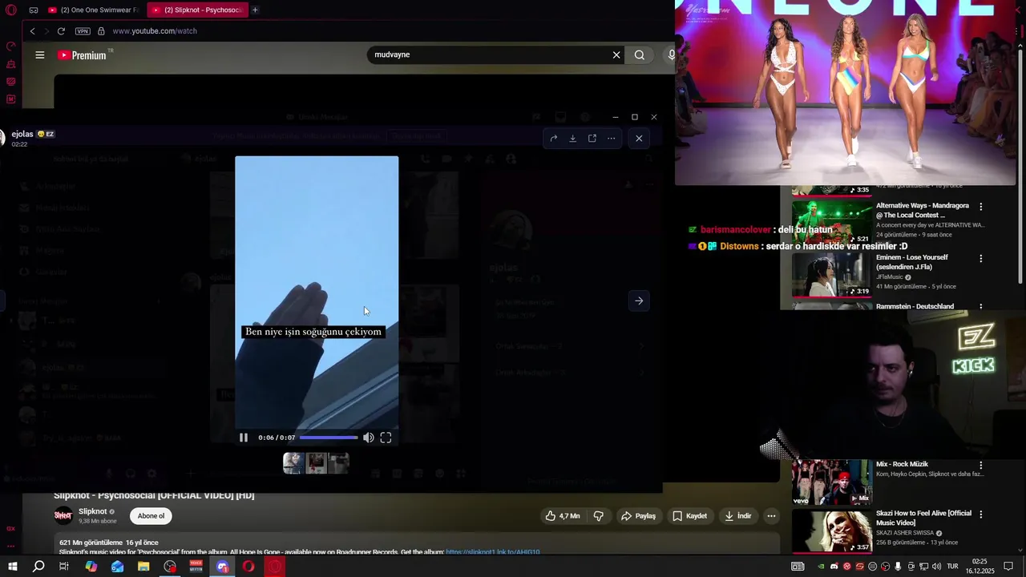The height and width of the screenshot is (577, 1026).
Task: Open more actions next to İndir
Action: [x=771, y=516]
